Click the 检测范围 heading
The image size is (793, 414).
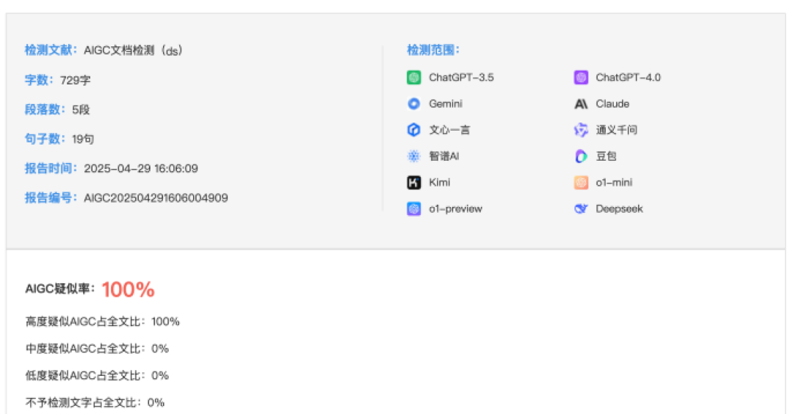[433, 50]
